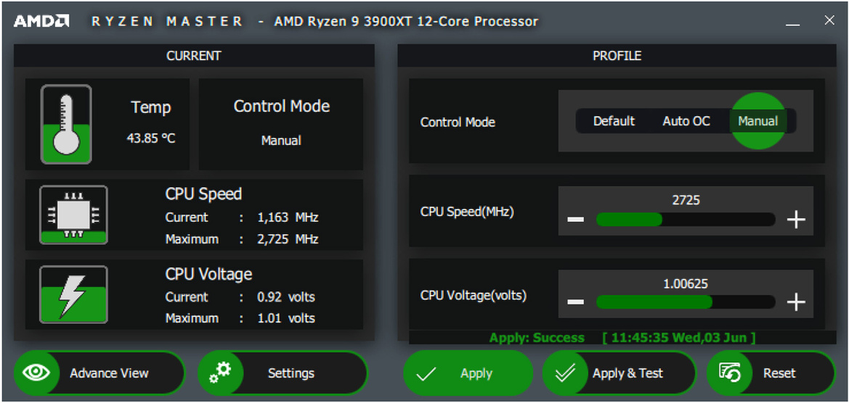Click the current voltage 0.92 volts value
This screenshot has height=403, width=849.
tap(286, 297)
